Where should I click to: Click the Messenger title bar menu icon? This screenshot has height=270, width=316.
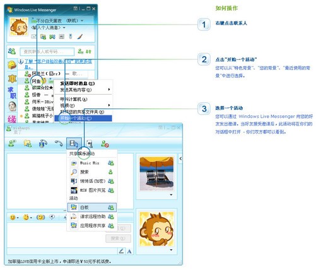[x=76, y=9]
